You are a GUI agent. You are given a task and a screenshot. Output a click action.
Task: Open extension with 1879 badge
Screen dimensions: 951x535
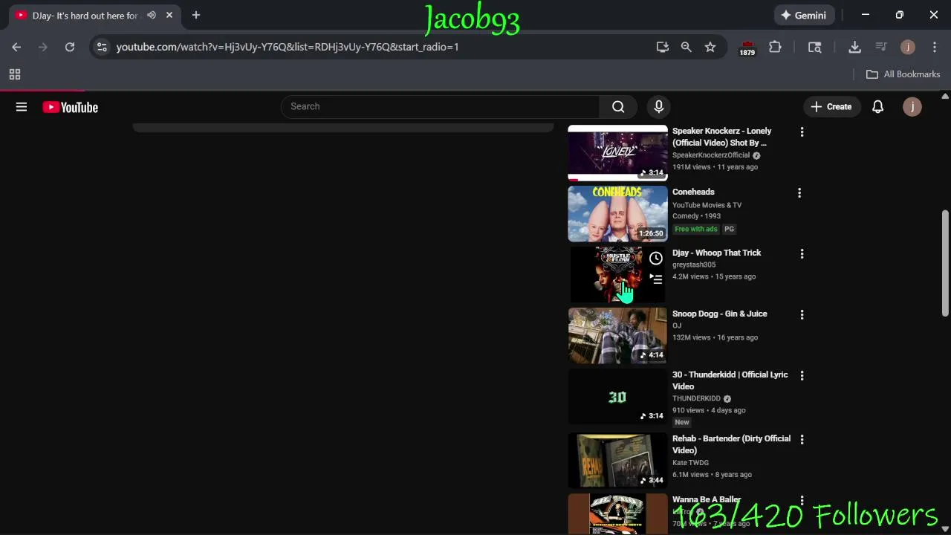coord(747,48)
